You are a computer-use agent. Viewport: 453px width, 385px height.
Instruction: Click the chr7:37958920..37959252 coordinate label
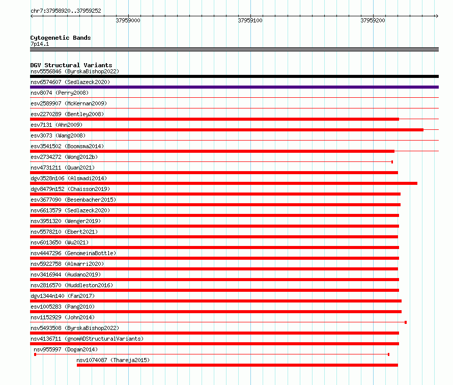[66, 11]
